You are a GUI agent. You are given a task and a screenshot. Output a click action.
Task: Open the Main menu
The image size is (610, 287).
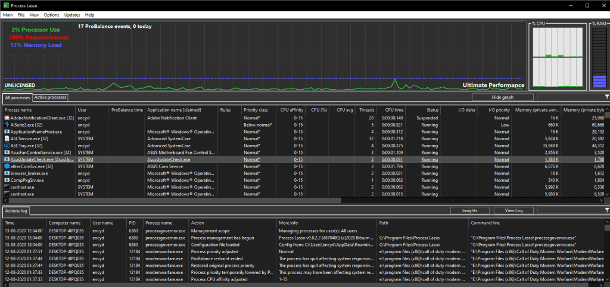click(8, 15)
